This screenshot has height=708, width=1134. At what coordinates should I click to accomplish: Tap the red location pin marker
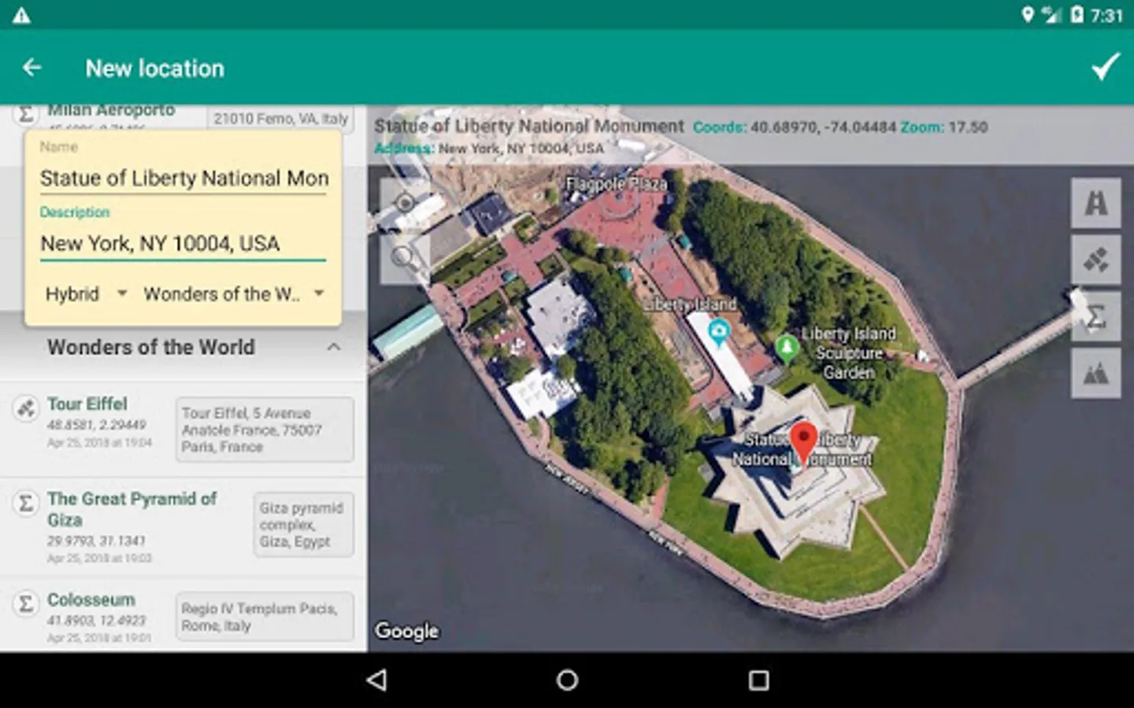coord(803,442)
